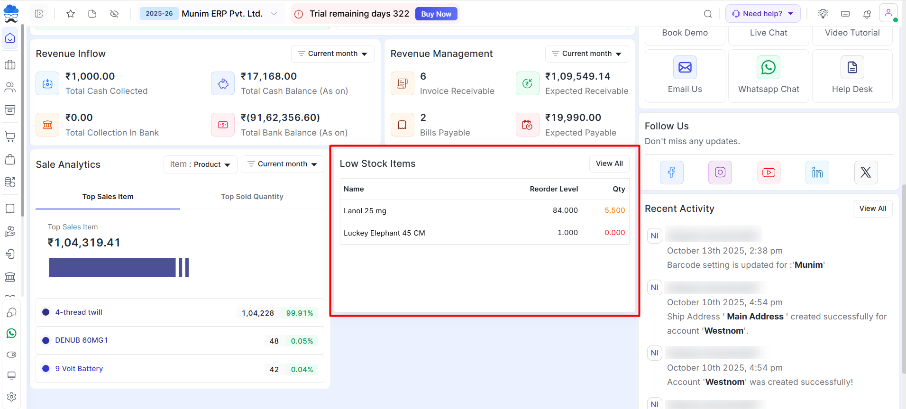This screenshot has width=906, height=409.
Task: Click the Facebook icon under Follow Us
Action: pyautogui.click(x=671, y=173)
